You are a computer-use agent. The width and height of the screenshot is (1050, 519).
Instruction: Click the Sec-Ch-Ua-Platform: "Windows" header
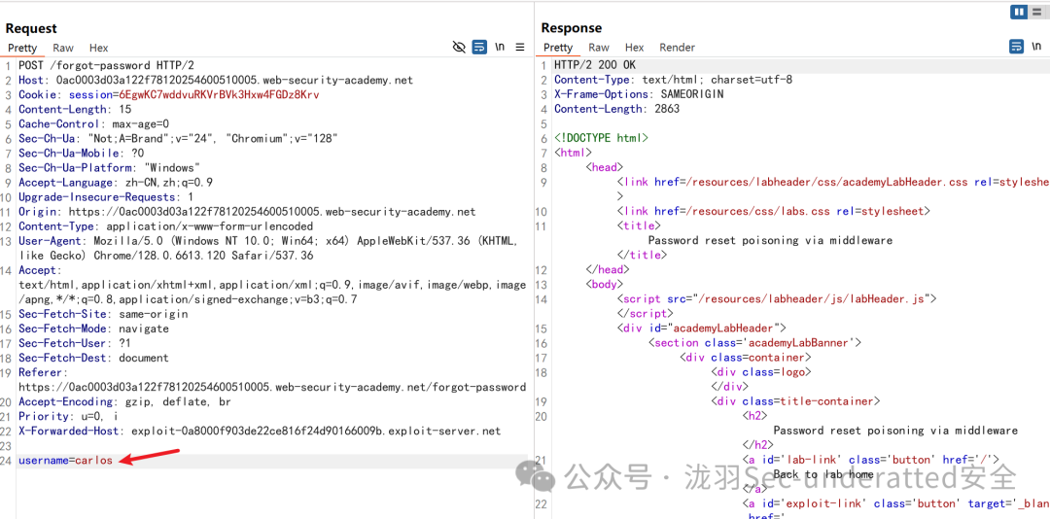[109, 167]
